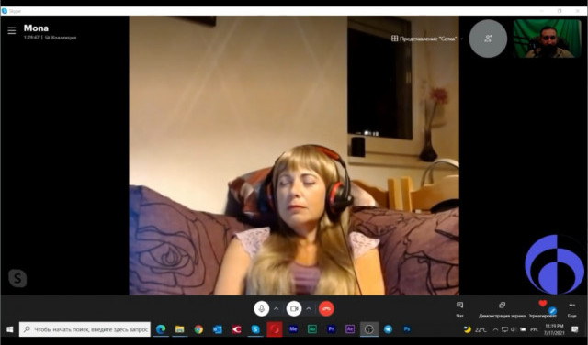
Task: Toggle the РУС keyboard language indicator
Action: point(535,329)
